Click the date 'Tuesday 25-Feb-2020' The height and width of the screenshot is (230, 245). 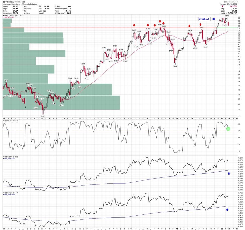click(x=228, y=4)
